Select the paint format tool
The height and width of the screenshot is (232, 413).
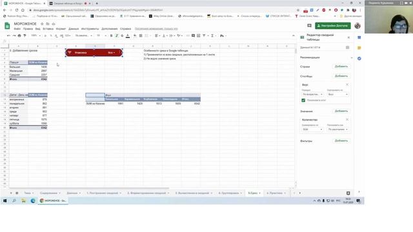tap(25, 35)
